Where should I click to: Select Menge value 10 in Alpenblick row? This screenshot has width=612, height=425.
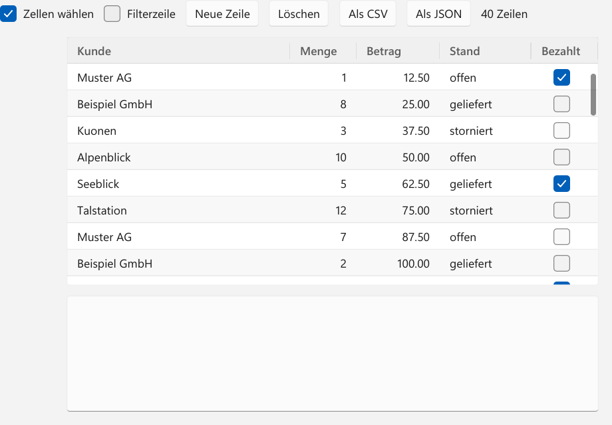(323, 157)
